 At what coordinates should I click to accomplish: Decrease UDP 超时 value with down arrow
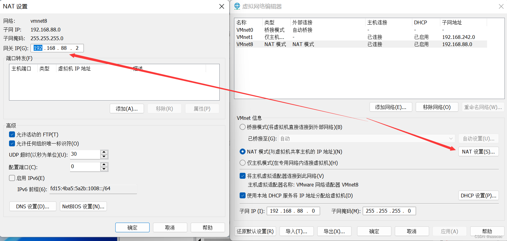tap(104, 157)
